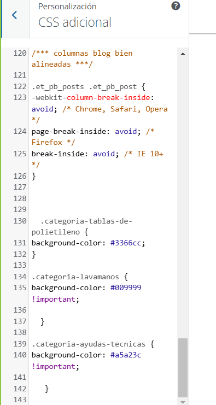Place cursor on the #a5a23c color value
Viewport: 216px width, 405px height.
[126, 355]
